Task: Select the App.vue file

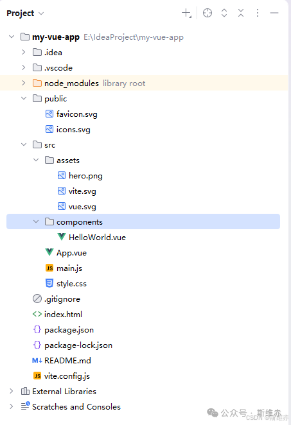Action: click(x=71, y=252)
